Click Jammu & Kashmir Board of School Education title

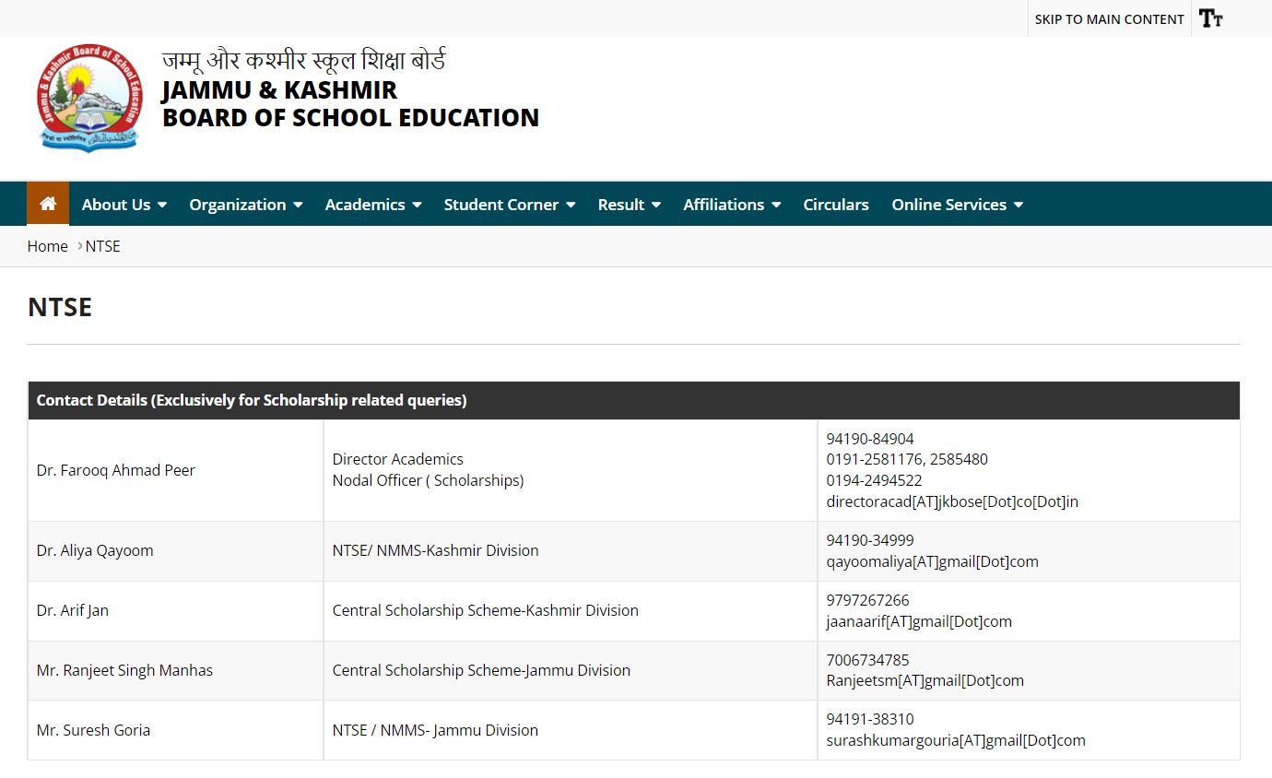tap(350, 104)
